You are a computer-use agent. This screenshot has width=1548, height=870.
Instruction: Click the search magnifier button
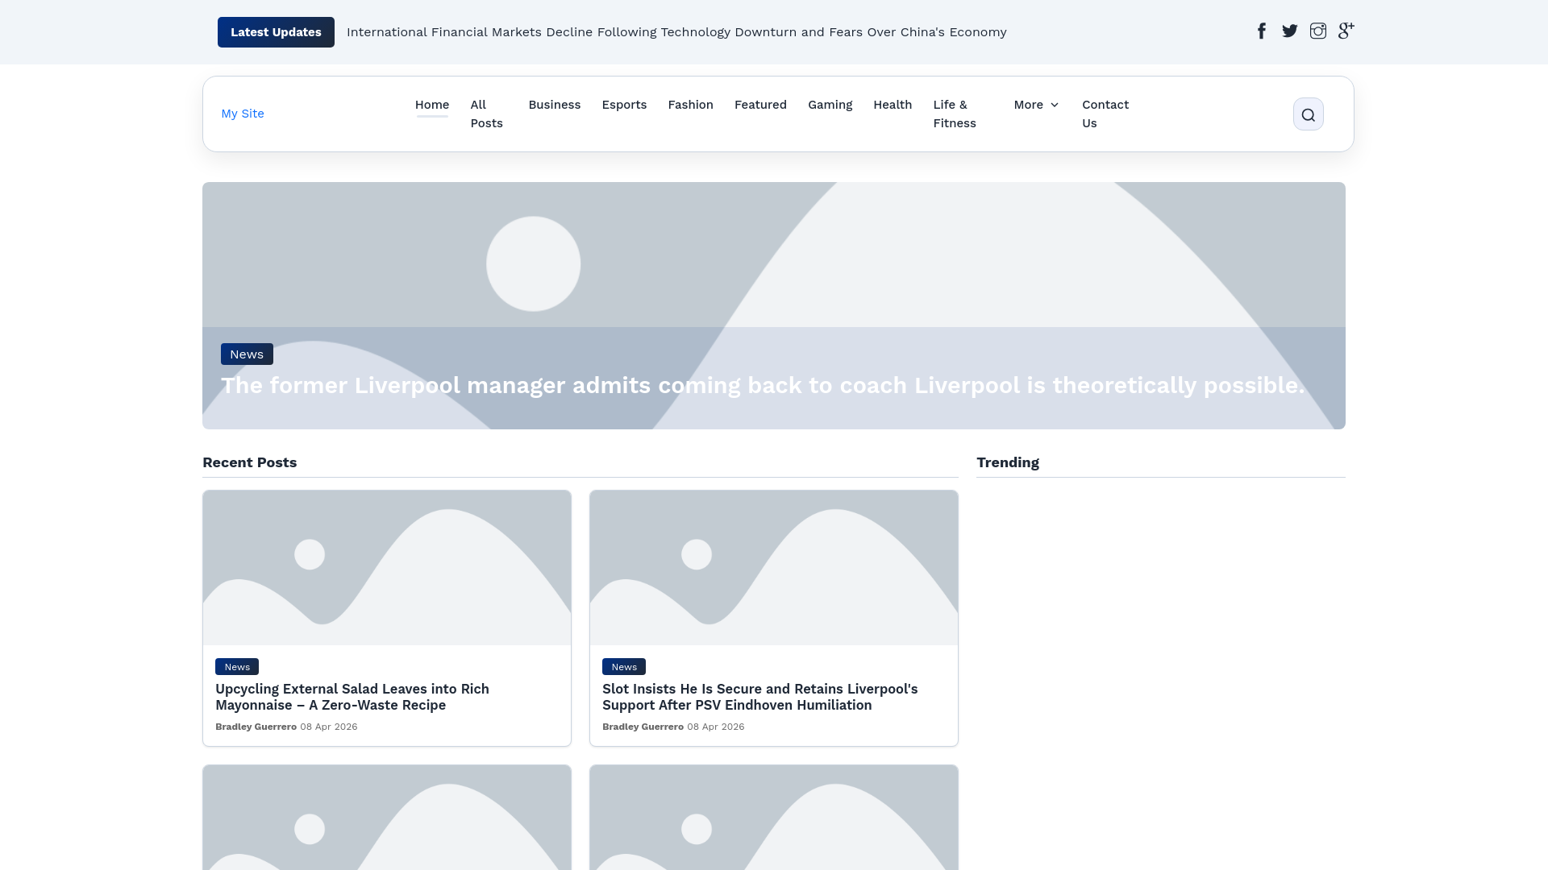click(1308, 114)
